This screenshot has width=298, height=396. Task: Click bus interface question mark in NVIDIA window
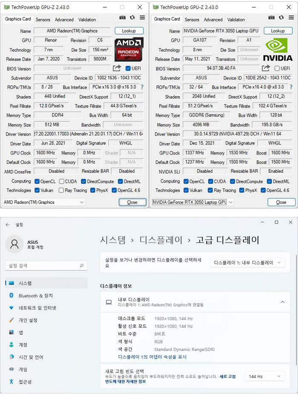(x=291, y=87)
